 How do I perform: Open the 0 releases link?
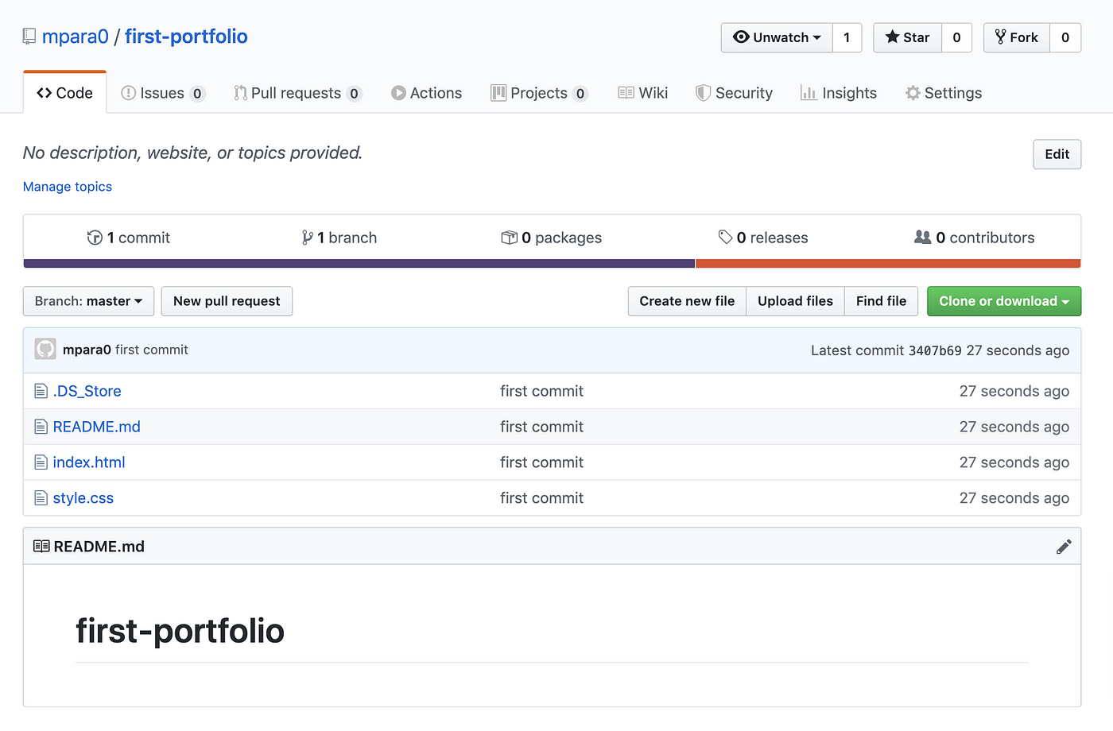tap(763, 237)
